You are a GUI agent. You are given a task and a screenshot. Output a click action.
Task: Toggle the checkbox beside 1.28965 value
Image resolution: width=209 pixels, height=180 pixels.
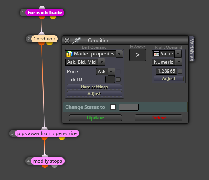pos(180,71)
